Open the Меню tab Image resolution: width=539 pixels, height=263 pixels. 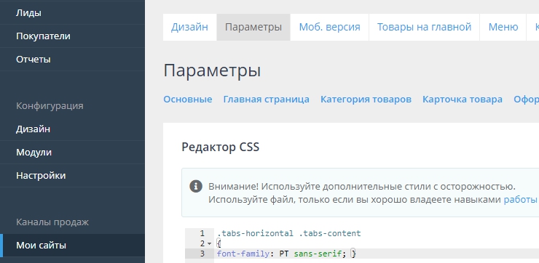[x=503, y=27]
